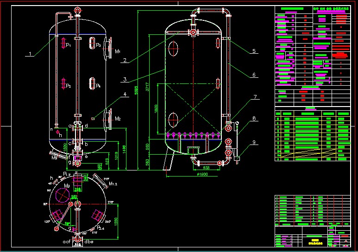
Task: Select the M1.2 label in plan view
Action: coord(113,184)
